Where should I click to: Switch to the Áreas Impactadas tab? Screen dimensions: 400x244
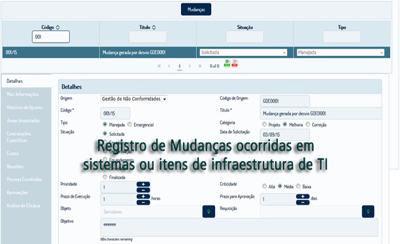click(x=24, y=121)
